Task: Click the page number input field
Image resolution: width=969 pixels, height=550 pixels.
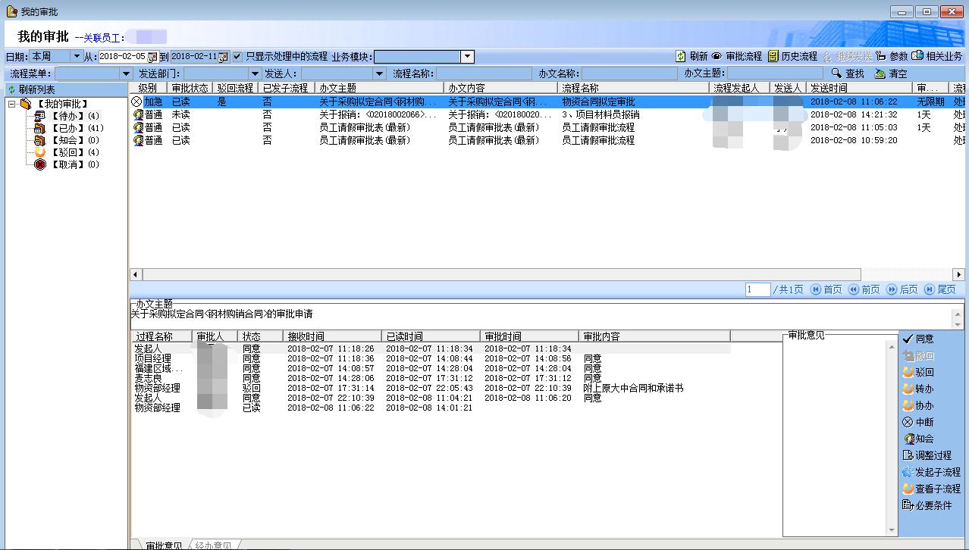Action: pyautogui.click(x=757, y=289)
